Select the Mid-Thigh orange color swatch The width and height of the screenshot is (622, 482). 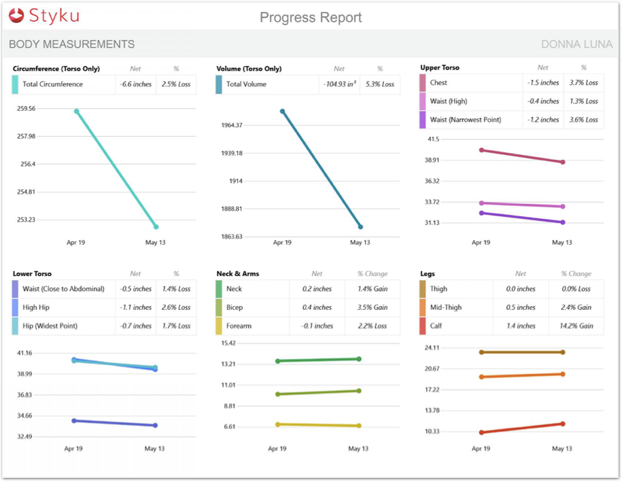click(422, 307)
